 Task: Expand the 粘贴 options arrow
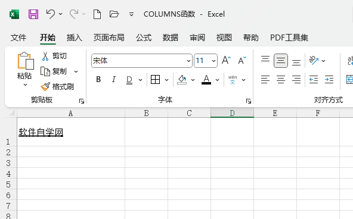click(x=25, y=85)
